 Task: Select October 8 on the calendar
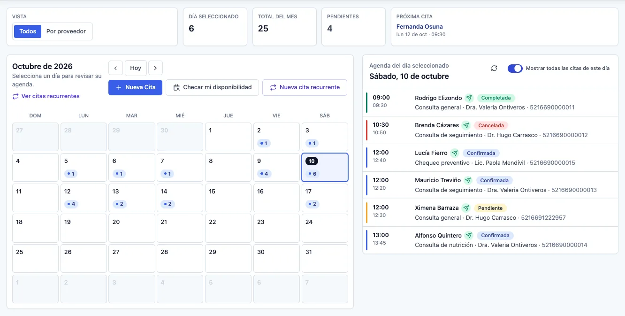coord(228,168)
